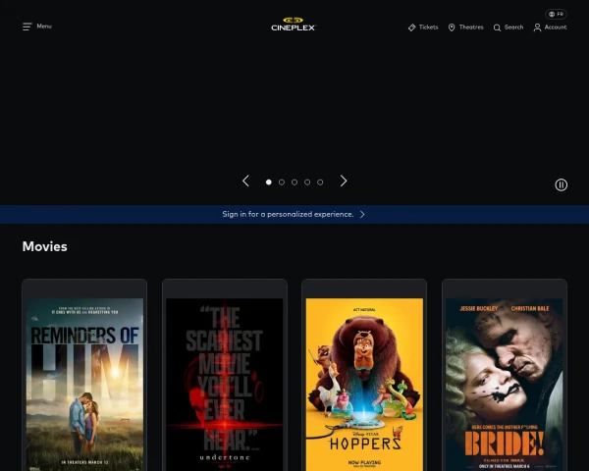Open the hamburger Menu icon

click(x=27, y=26)
